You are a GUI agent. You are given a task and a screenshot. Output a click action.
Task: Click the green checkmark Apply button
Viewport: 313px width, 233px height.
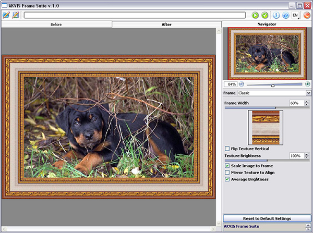coord(265,15)
